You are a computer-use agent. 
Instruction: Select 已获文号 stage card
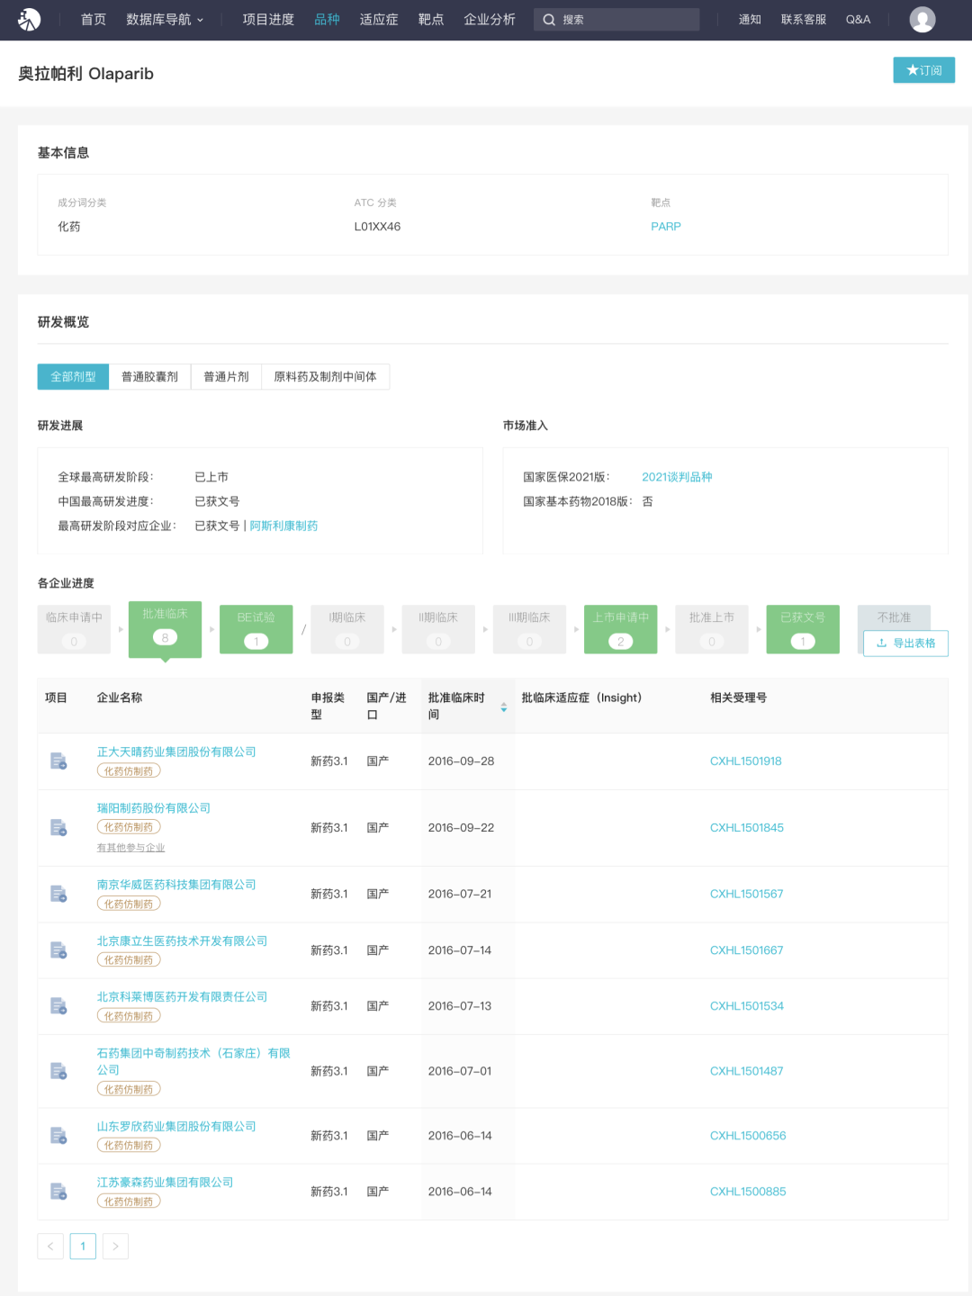click(803, 629)
